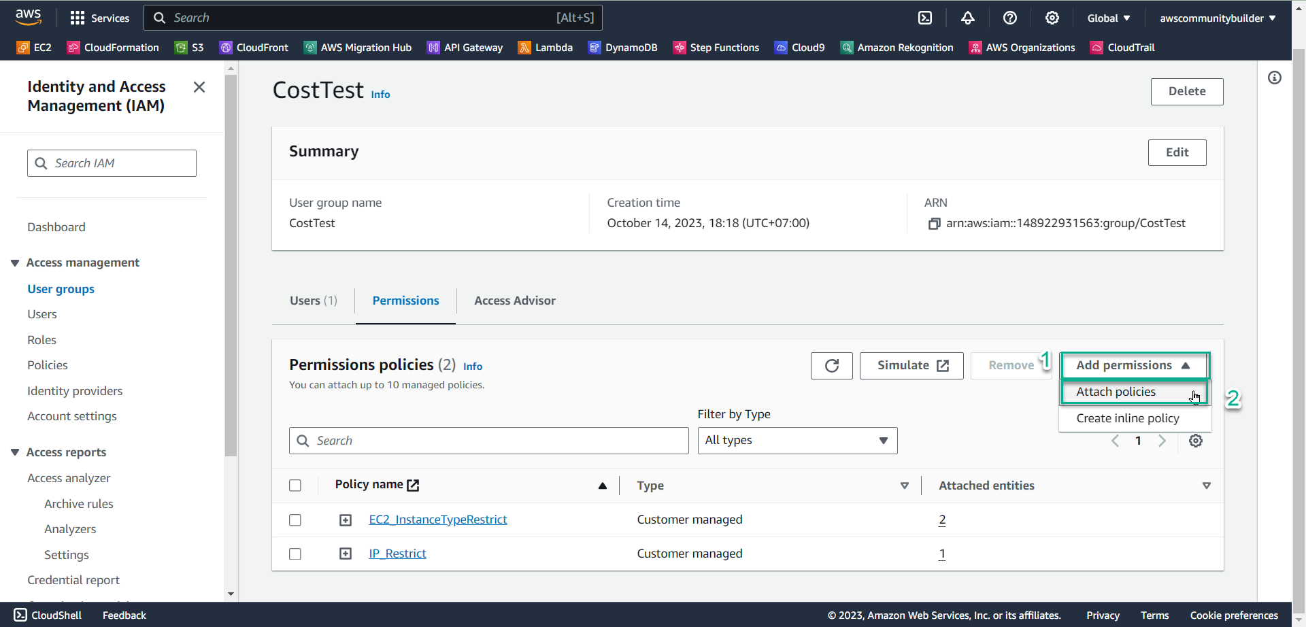Screen dimensions: 1306x627
Task: Open CloudShell icon in top bar
Action: (x=925, y=18)
